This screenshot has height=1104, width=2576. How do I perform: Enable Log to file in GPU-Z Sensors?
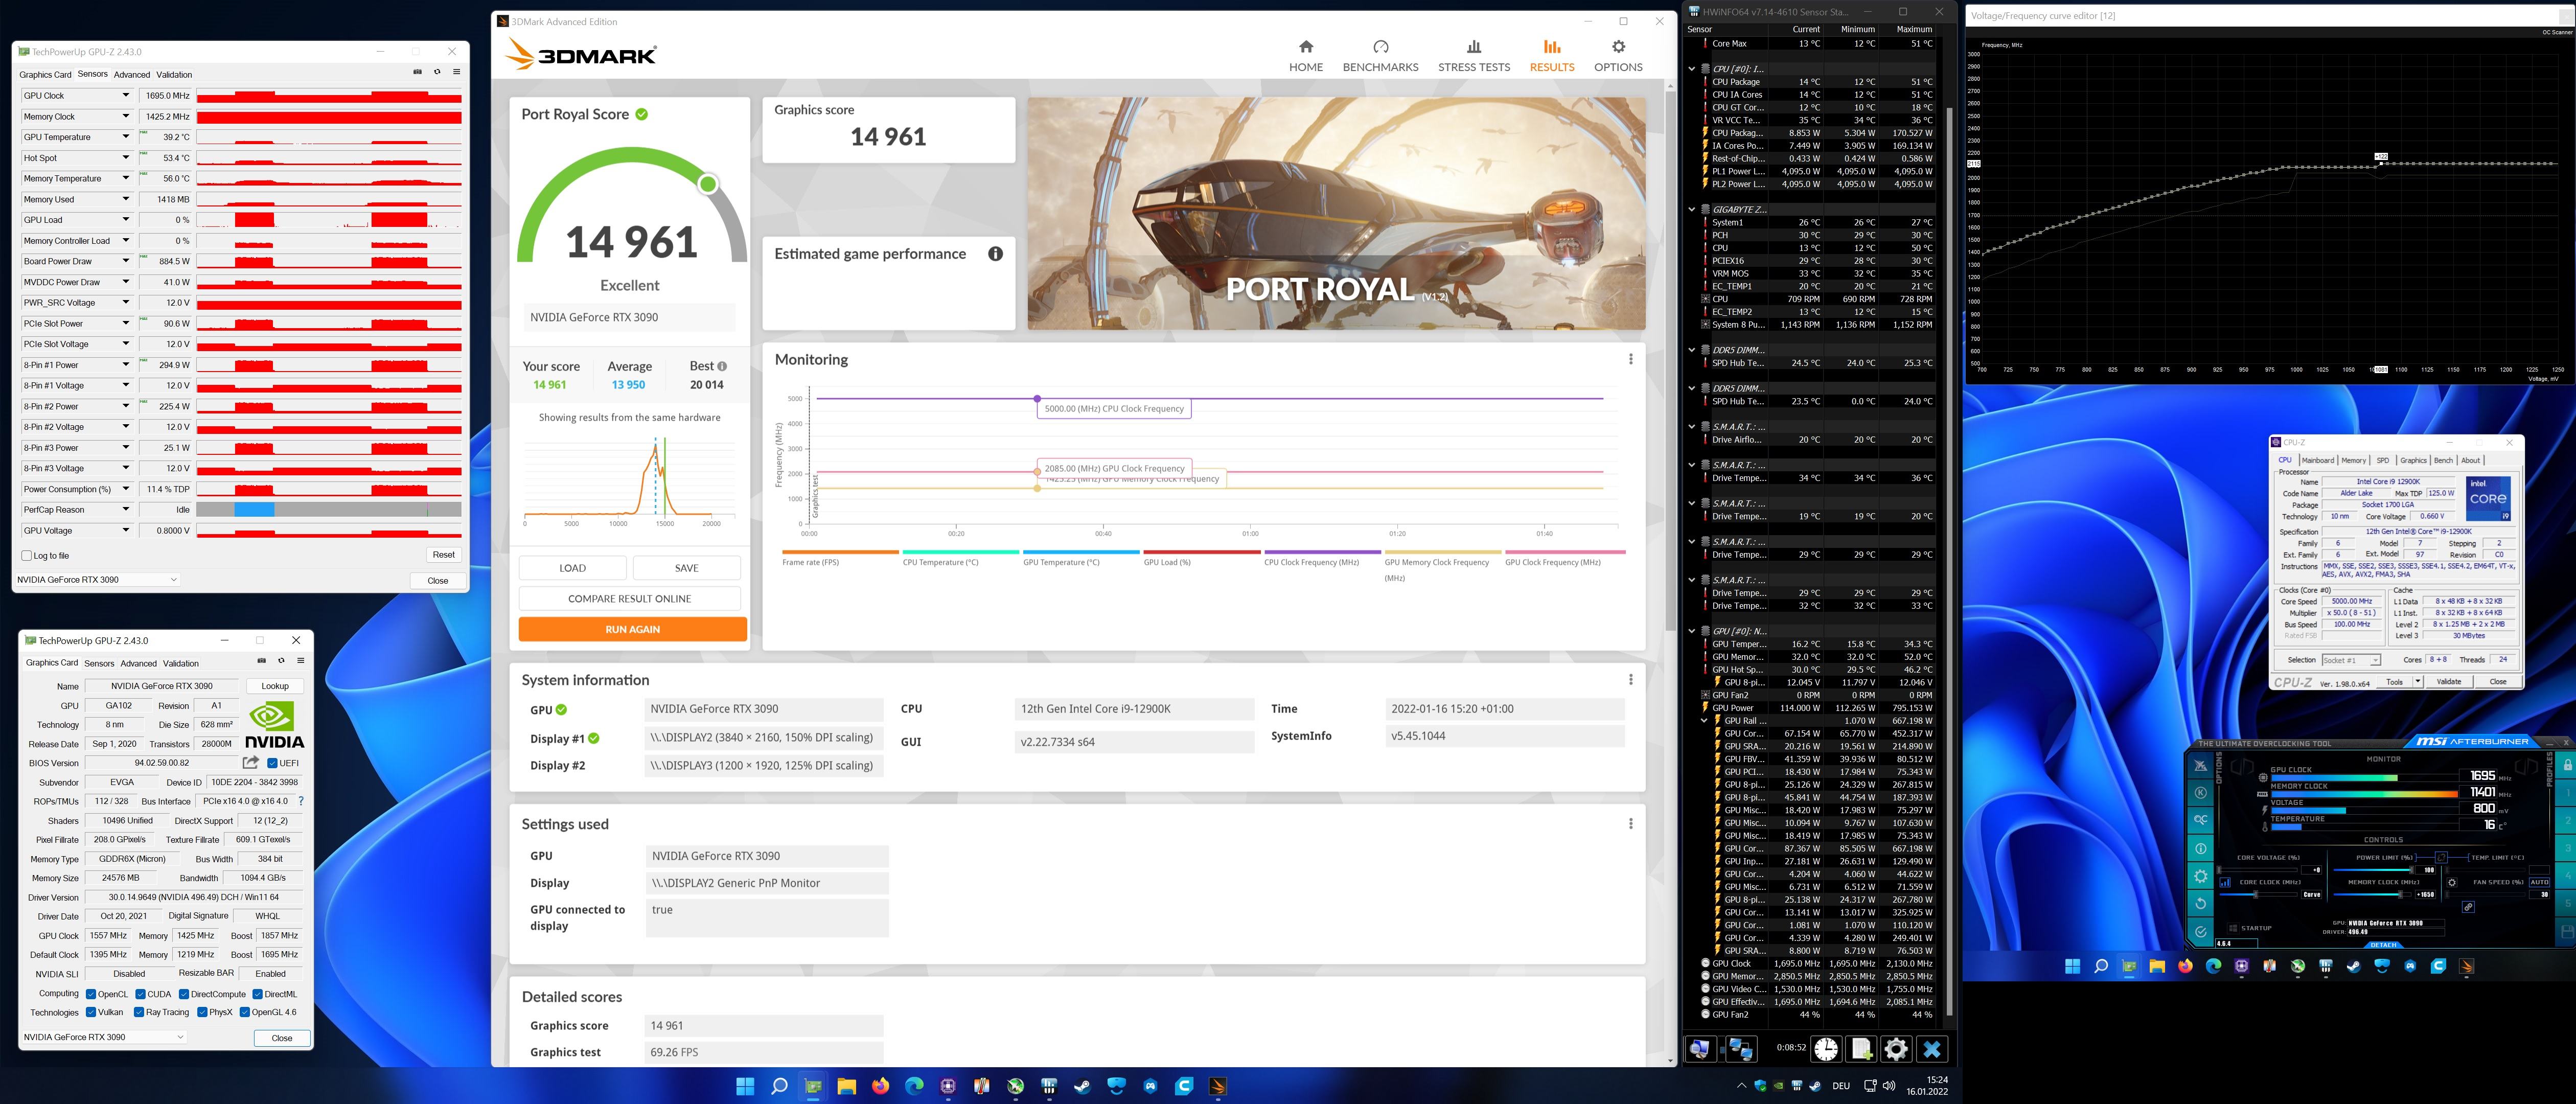pyautogui.click(x=27, y=555)
